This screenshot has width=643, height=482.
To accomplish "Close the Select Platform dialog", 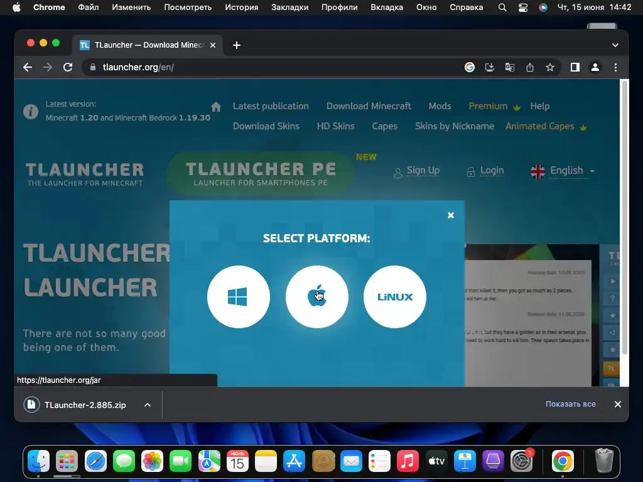I will click(451, 215).
